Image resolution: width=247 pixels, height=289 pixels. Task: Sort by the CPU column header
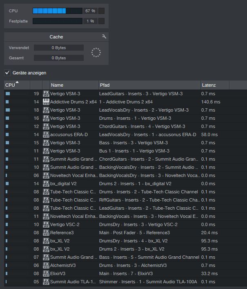pyautogui.click(x=17, y=85)
